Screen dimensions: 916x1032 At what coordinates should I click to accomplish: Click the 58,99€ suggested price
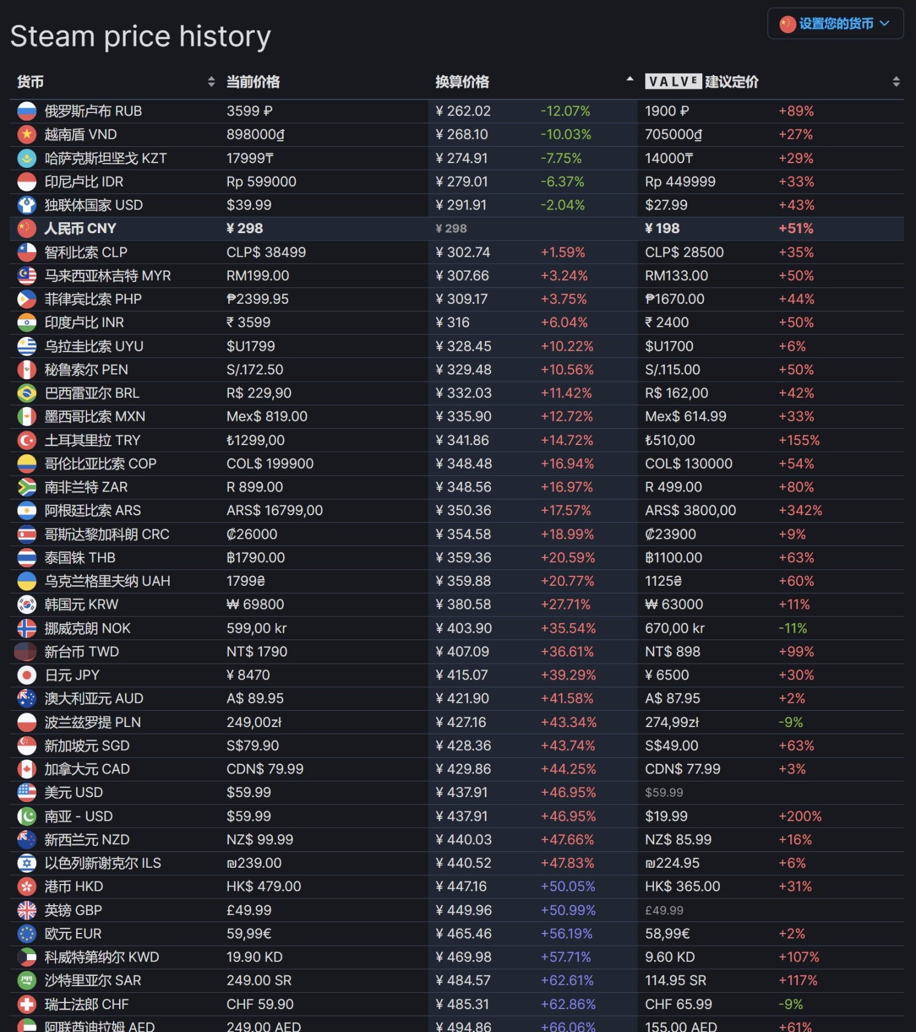point(667,934)
